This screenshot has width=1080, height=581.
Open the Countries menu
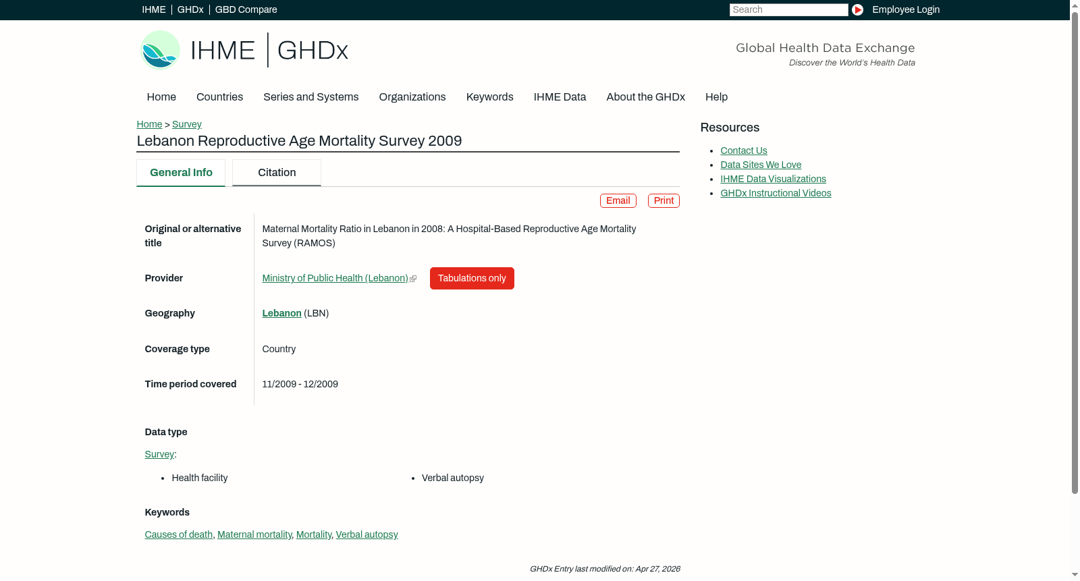pos(219,97)
